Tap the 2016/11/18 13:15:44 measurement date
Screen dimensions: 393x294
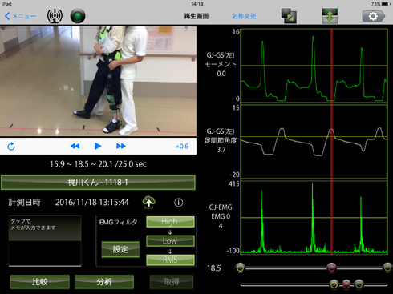point(92,203)
